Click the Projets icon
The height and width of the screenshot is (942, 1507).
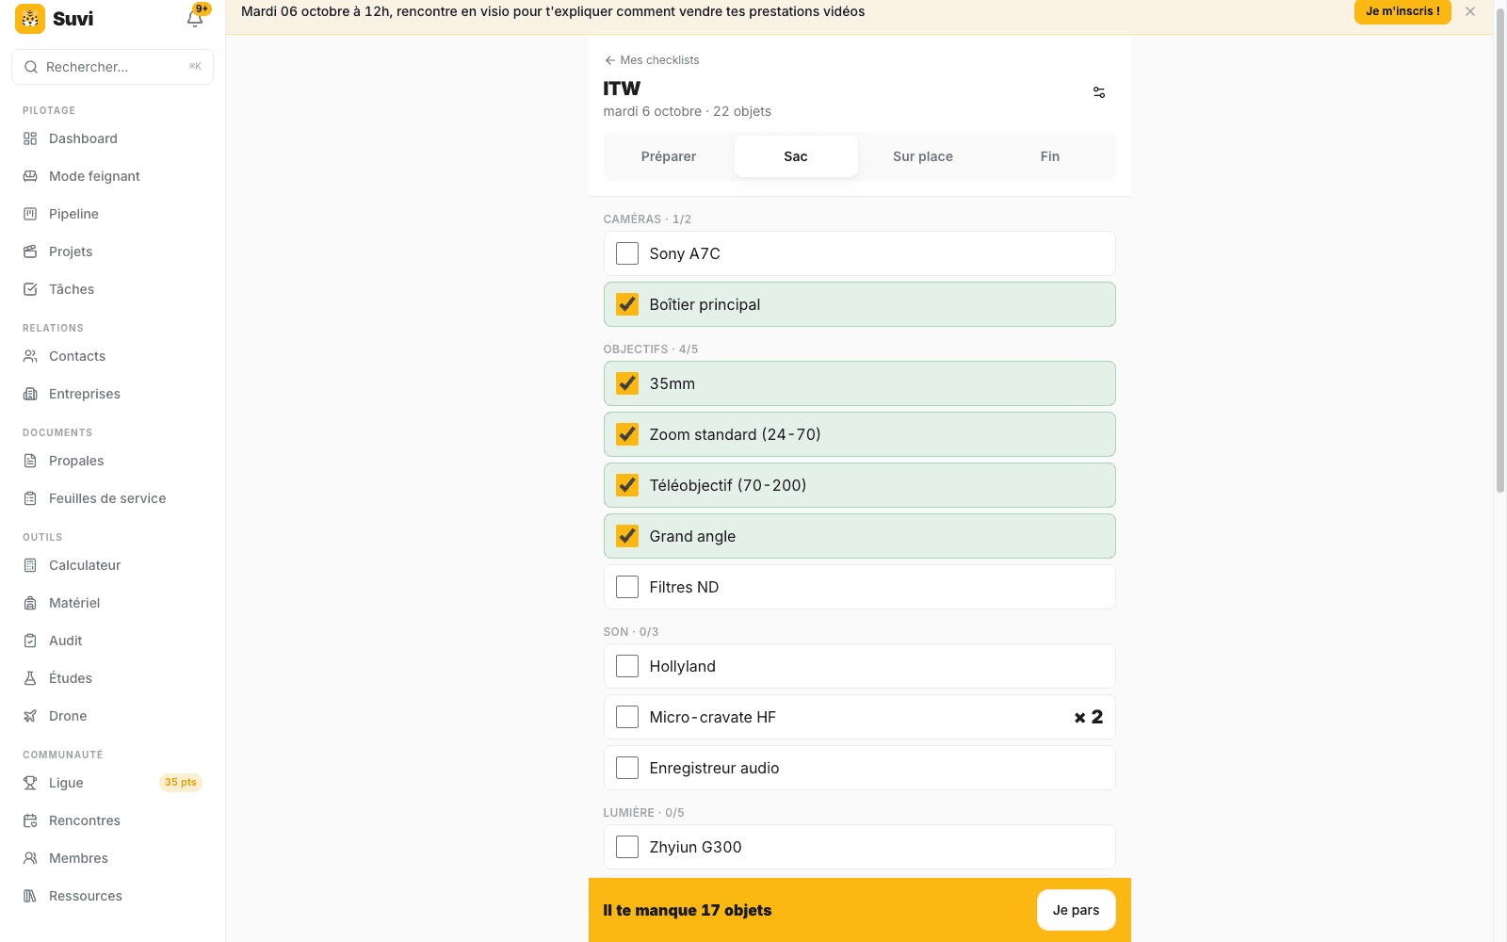30,252
